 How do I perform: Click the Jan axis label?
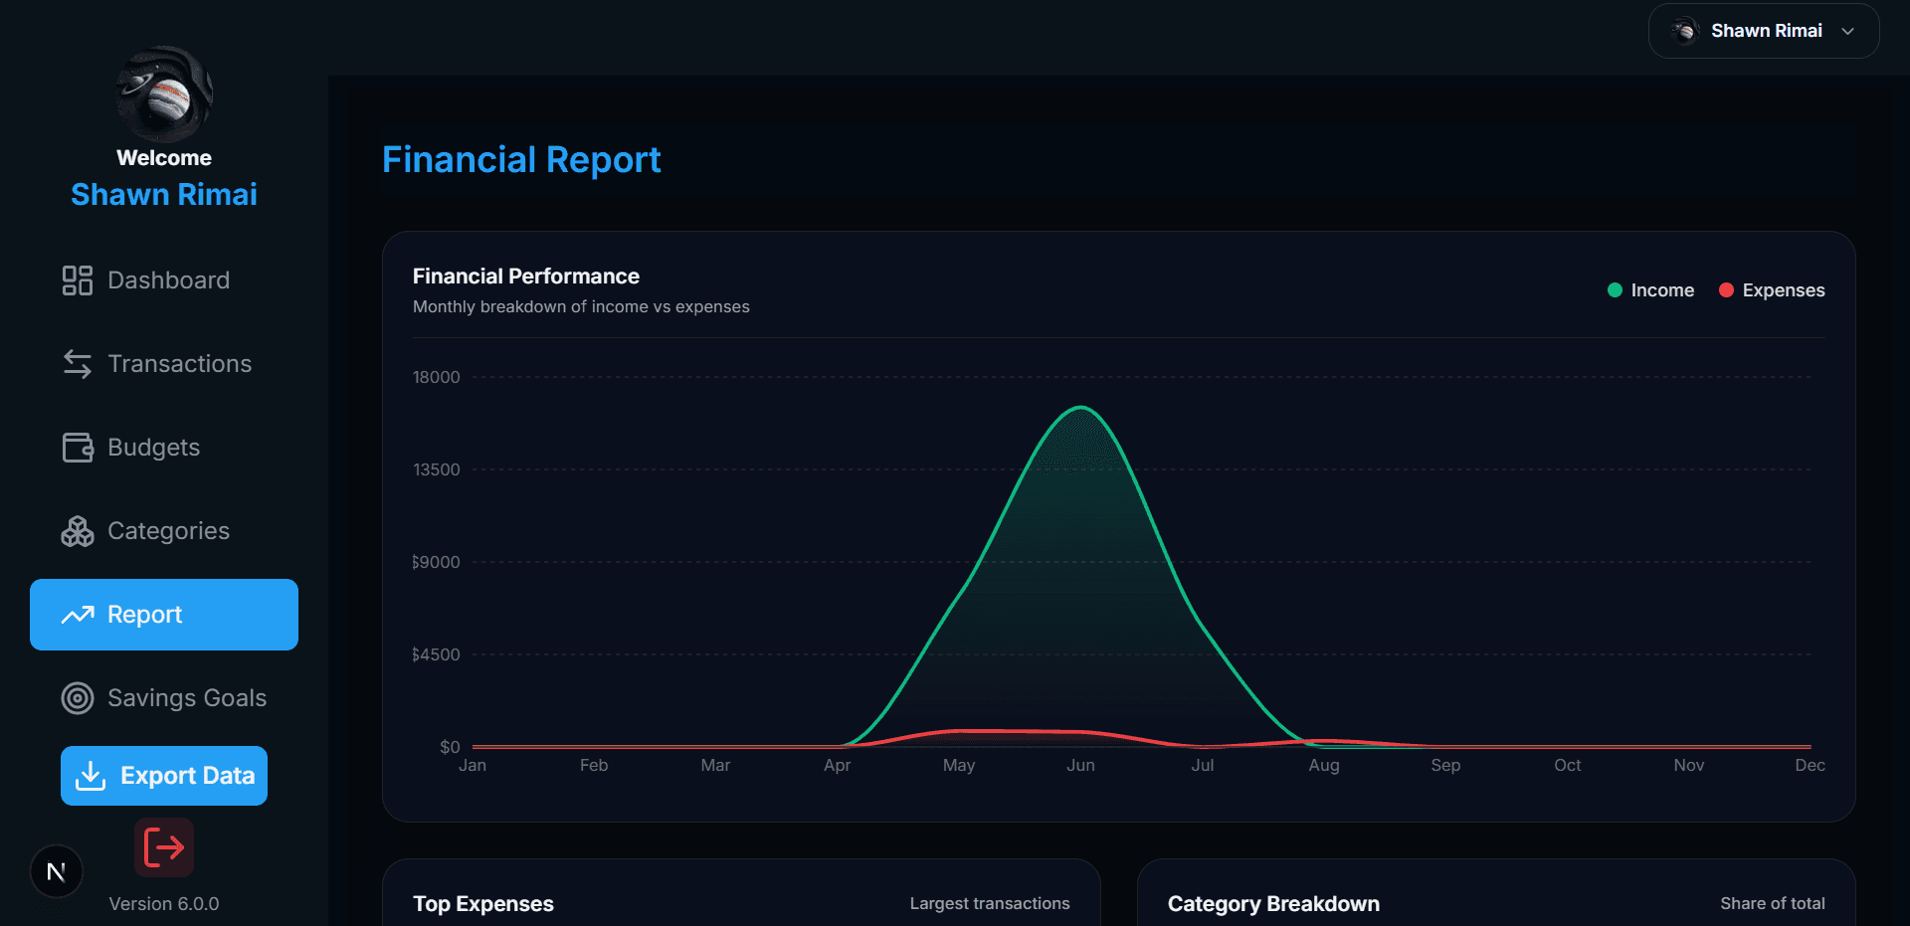[473, 765]
